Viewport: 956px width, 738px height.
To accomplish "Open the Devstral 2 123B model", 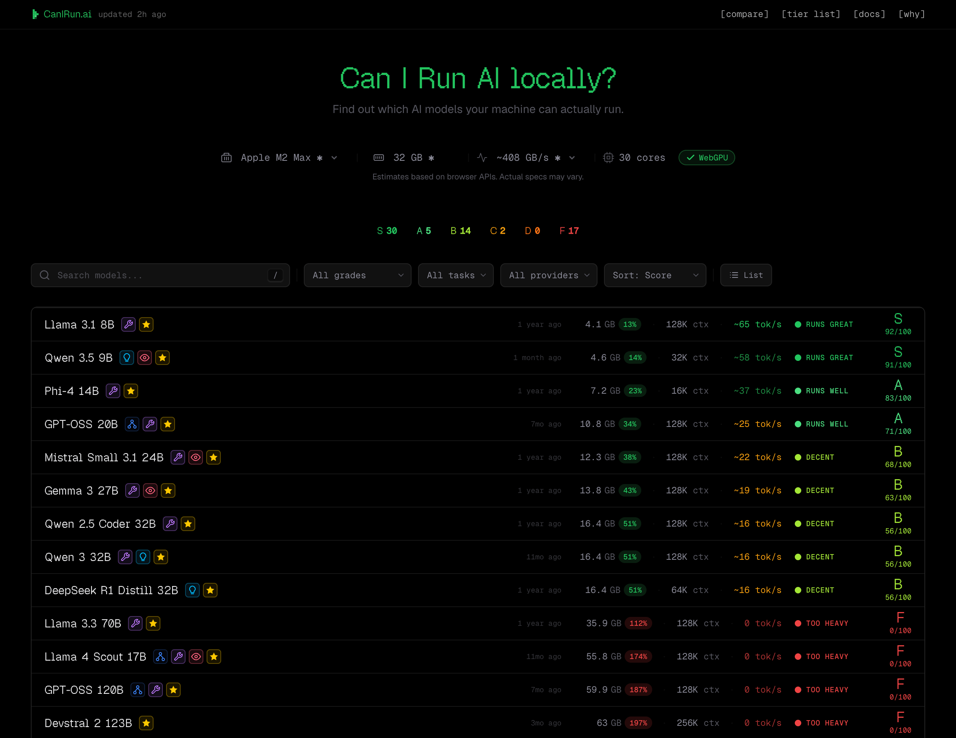I will 478,723.
